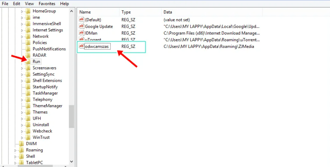This screenshot has height=167, width=330.
Task: Click the (Default) value's string icon
Action: (x=82, y=20)
